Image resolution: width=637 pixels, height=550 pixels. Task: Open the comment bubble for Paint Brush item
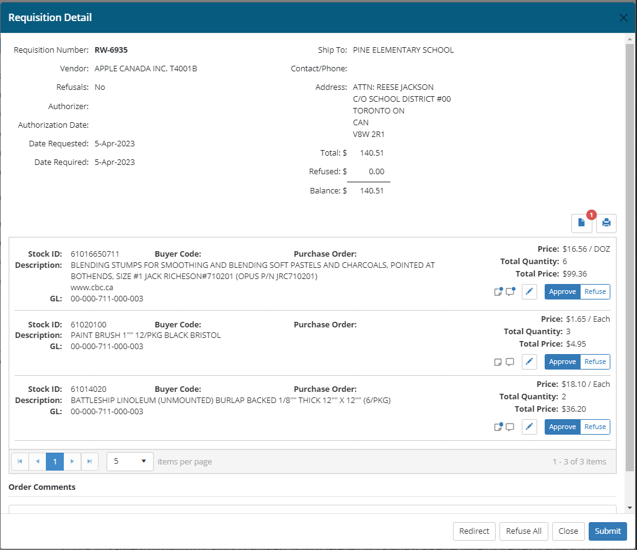click(510, 362)
